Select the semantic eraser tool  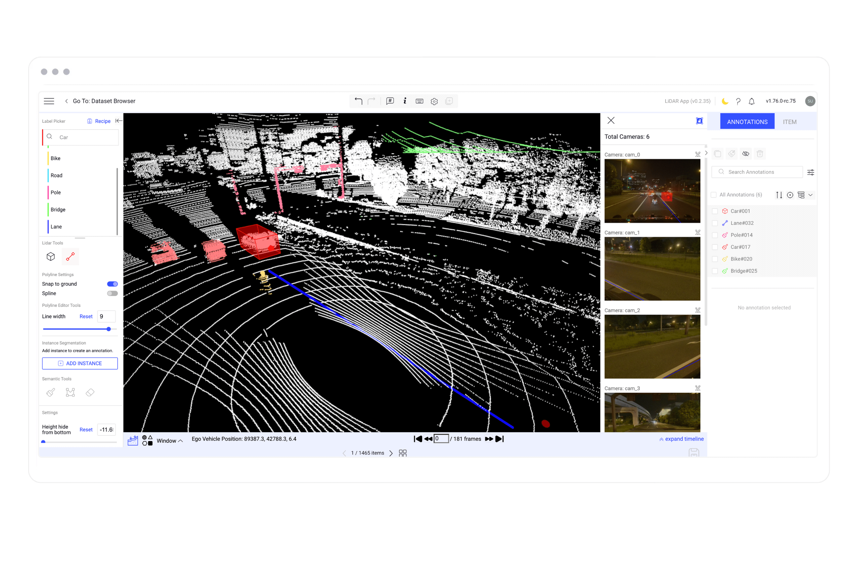click(90, 392)
